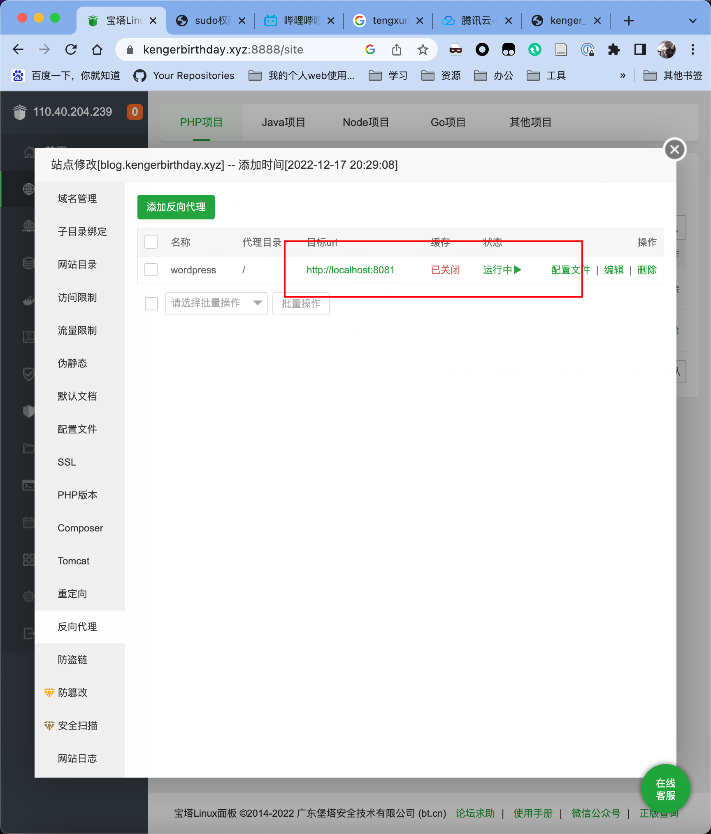Check the batch operation checkbox
Screen dimensions: 711x834
click(151, 304)
